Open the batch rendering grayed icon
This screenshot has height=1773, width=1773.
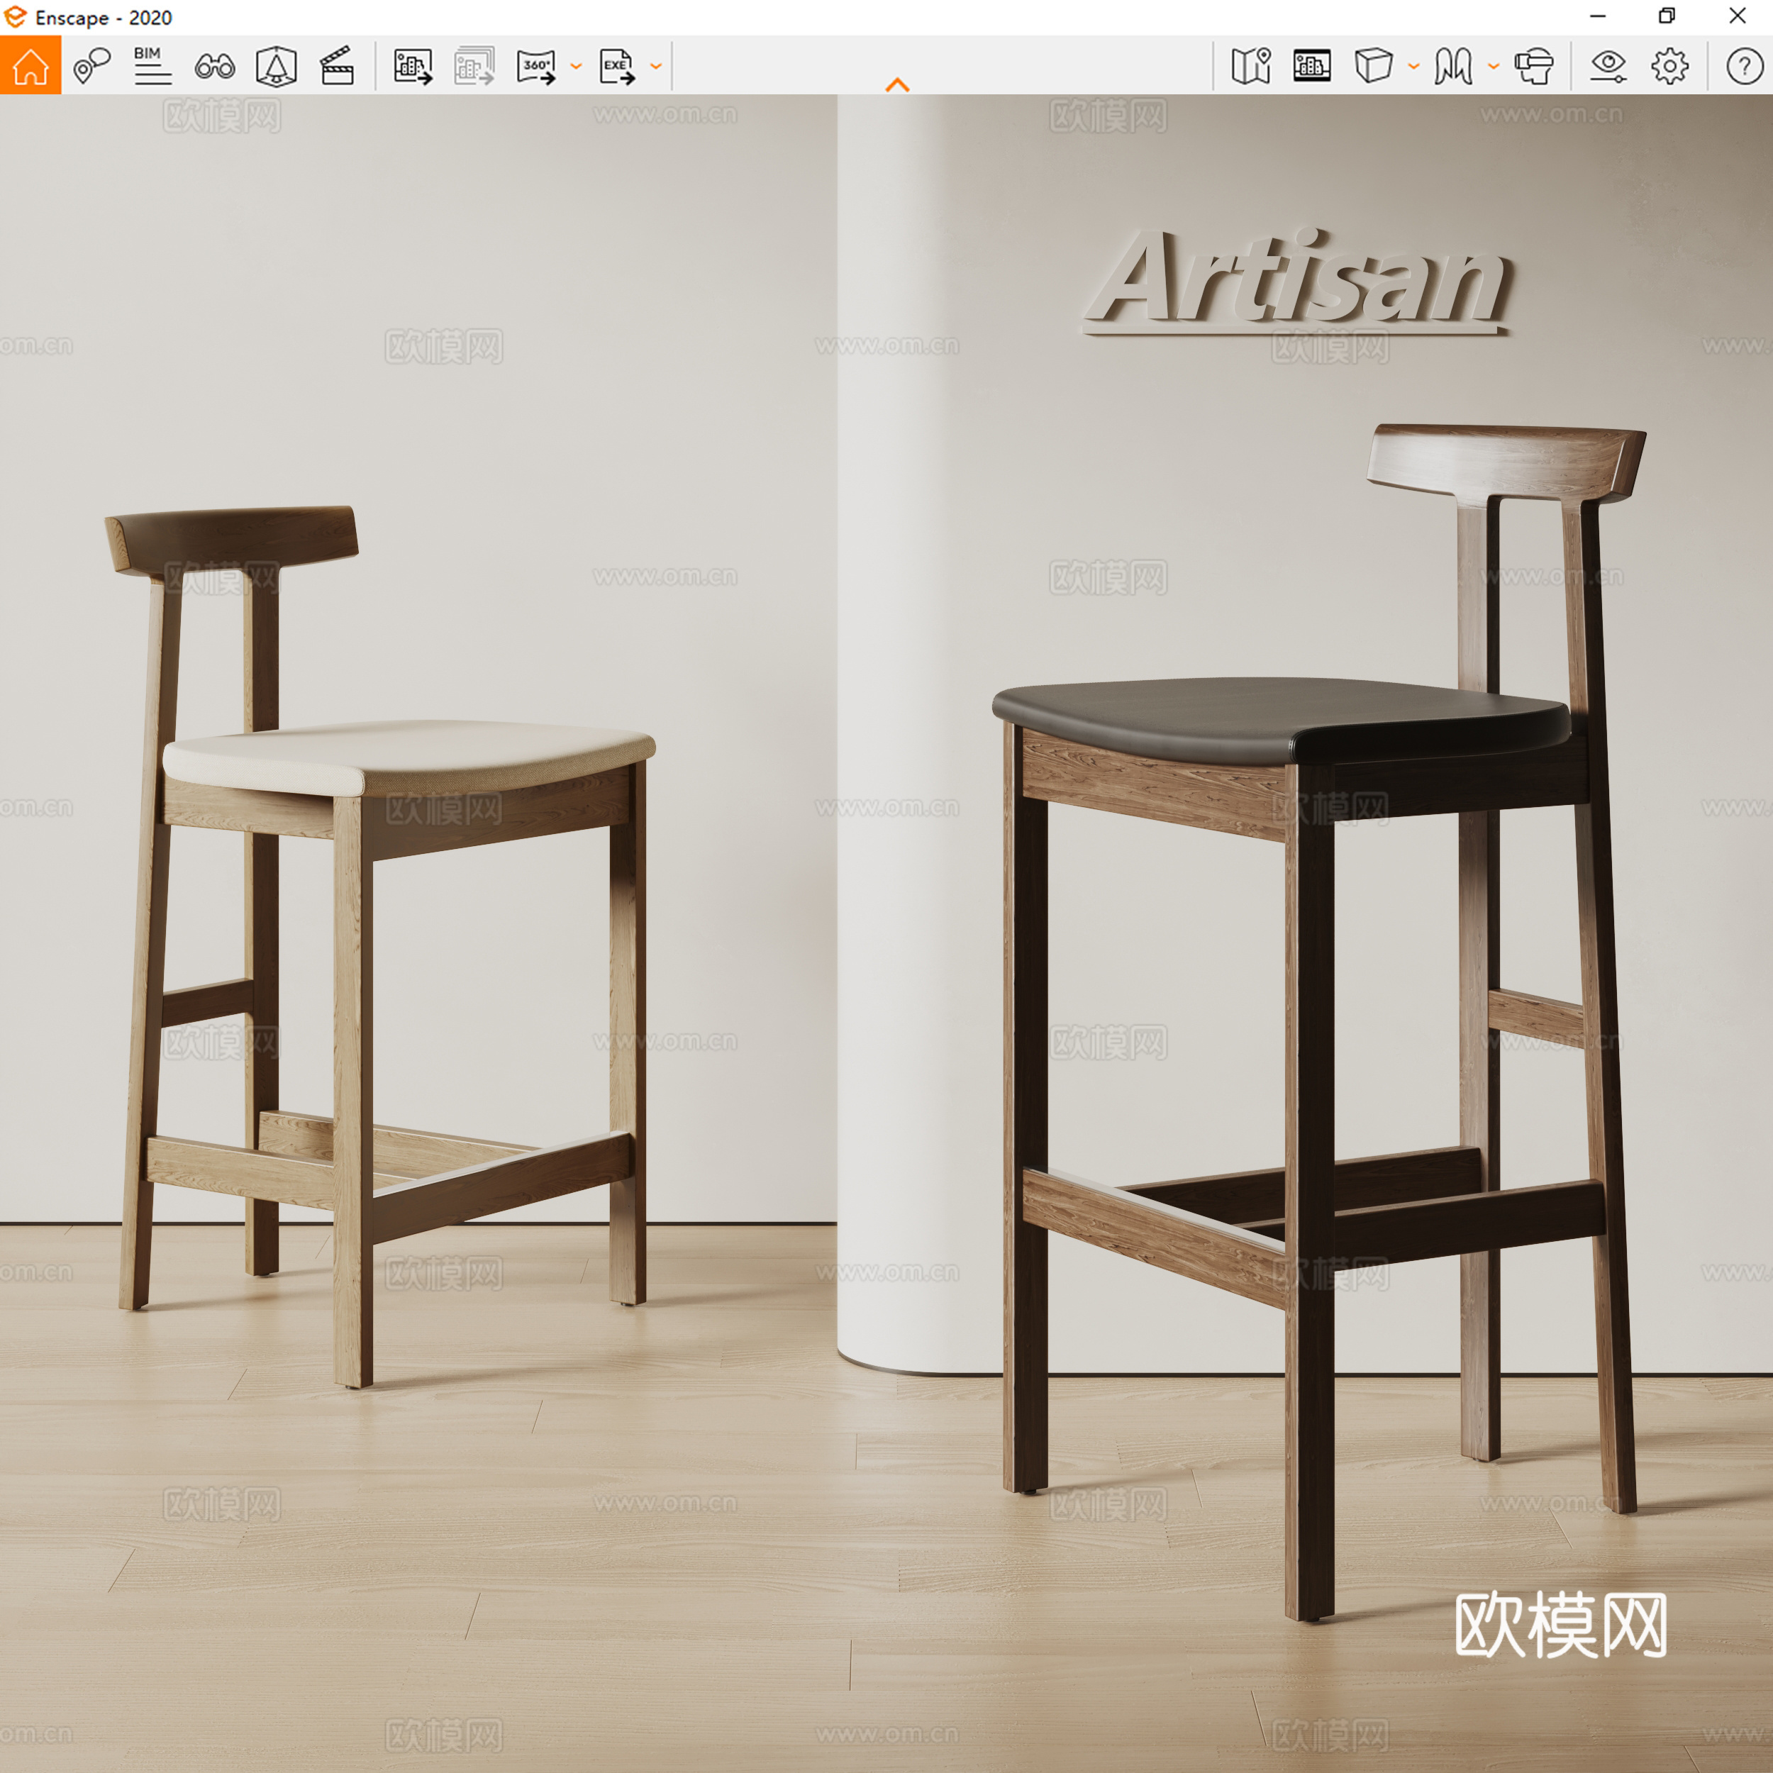(474, 67)
